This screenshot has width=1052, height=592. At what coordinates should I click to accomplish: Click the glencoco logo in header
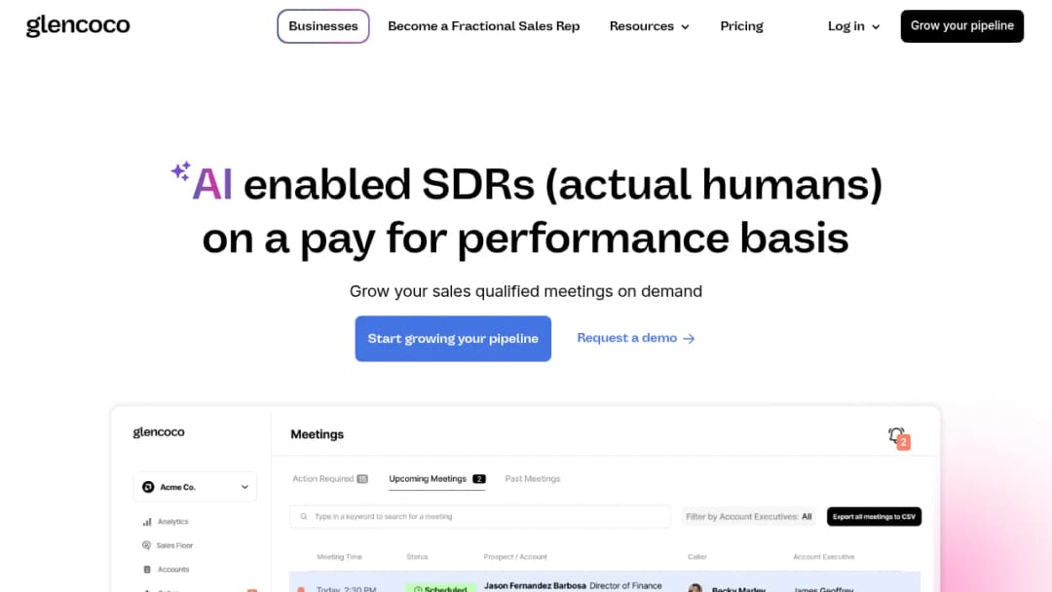pos(78,26)
